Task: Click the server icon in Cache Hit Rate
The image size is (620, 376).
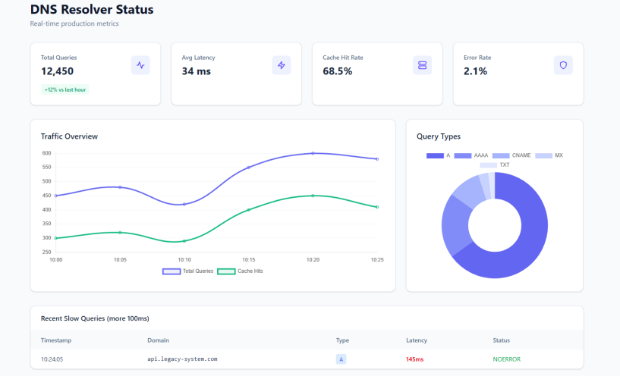Action: coord(422,65)
